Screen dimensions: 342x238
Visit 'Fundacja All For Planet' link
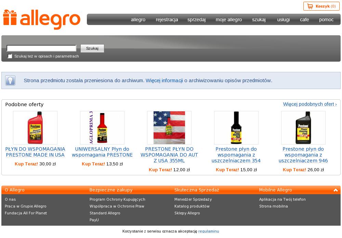(x=26, y=213)
